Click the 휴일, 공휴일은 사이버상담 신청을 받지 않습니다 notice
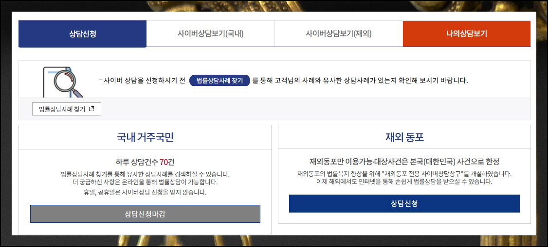The width and height of the screenshot is (548, 247). 145,192
